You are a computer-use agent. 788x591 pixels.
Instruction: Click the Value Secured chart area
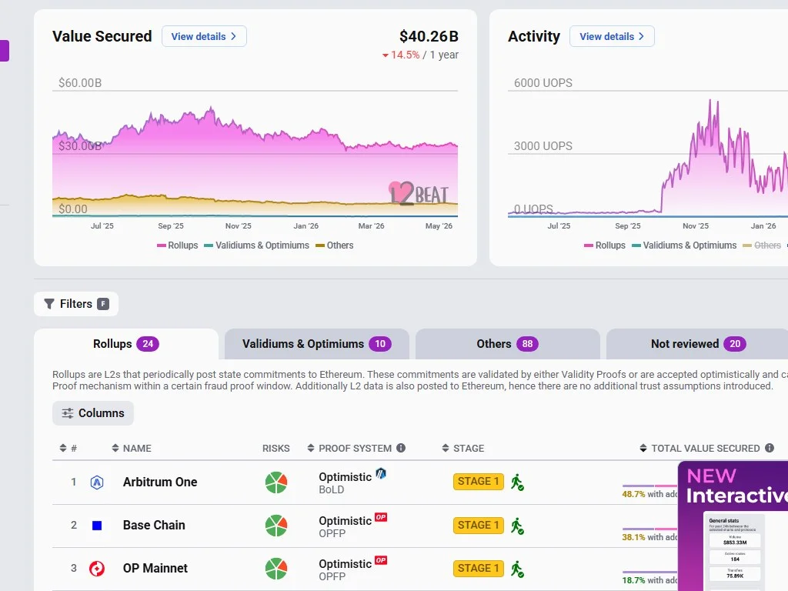tap(255, 153)
